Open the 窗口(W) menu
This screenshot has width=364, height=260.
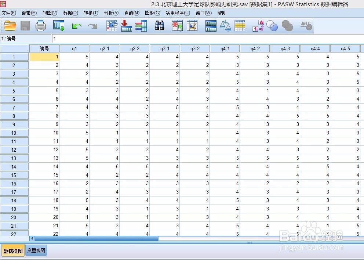coord(204,13)
